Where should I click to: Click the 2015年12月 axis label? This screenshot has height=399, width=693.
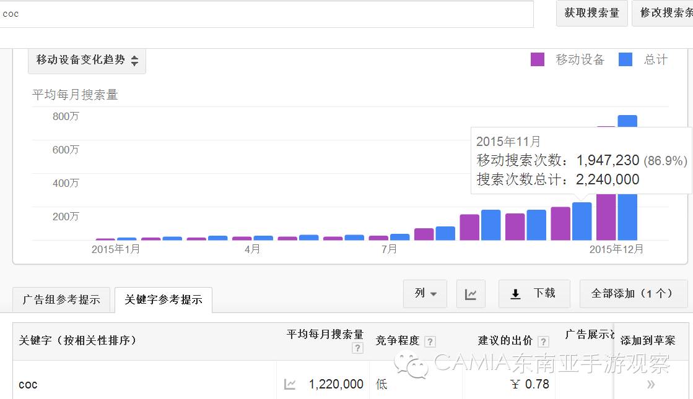(616, 249)
